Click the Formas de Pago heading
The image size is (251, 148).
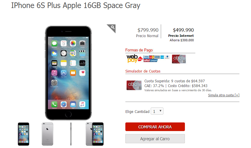coord(139,50)
